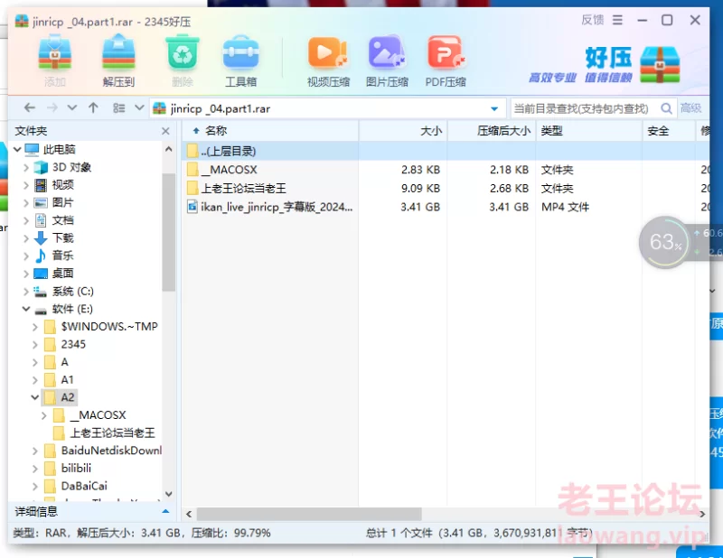This screenshot has width=723, height=558.
Task: Click the address bar showing jinricp _04.part1.rar
Action: pos(327,108)
